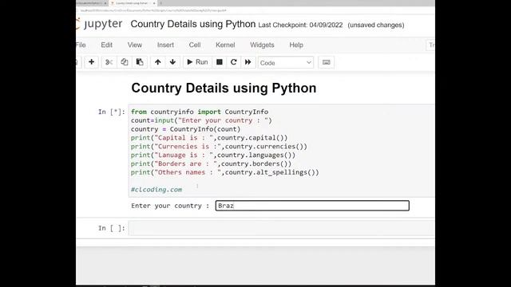
Task: Open the Kernel menu
Action: (x=225, y=45)
